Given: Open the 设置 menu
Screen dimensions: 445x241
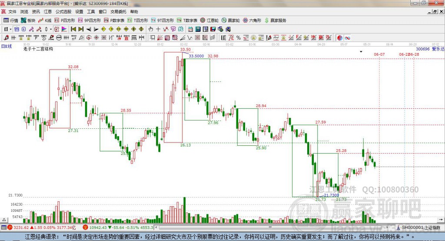Looking at the screenshot, I should point(79,12).
